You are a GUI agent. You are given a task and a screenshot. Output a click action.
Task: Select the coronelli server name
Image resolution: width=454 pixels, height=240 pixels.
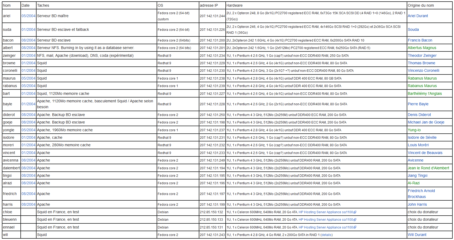10,70
